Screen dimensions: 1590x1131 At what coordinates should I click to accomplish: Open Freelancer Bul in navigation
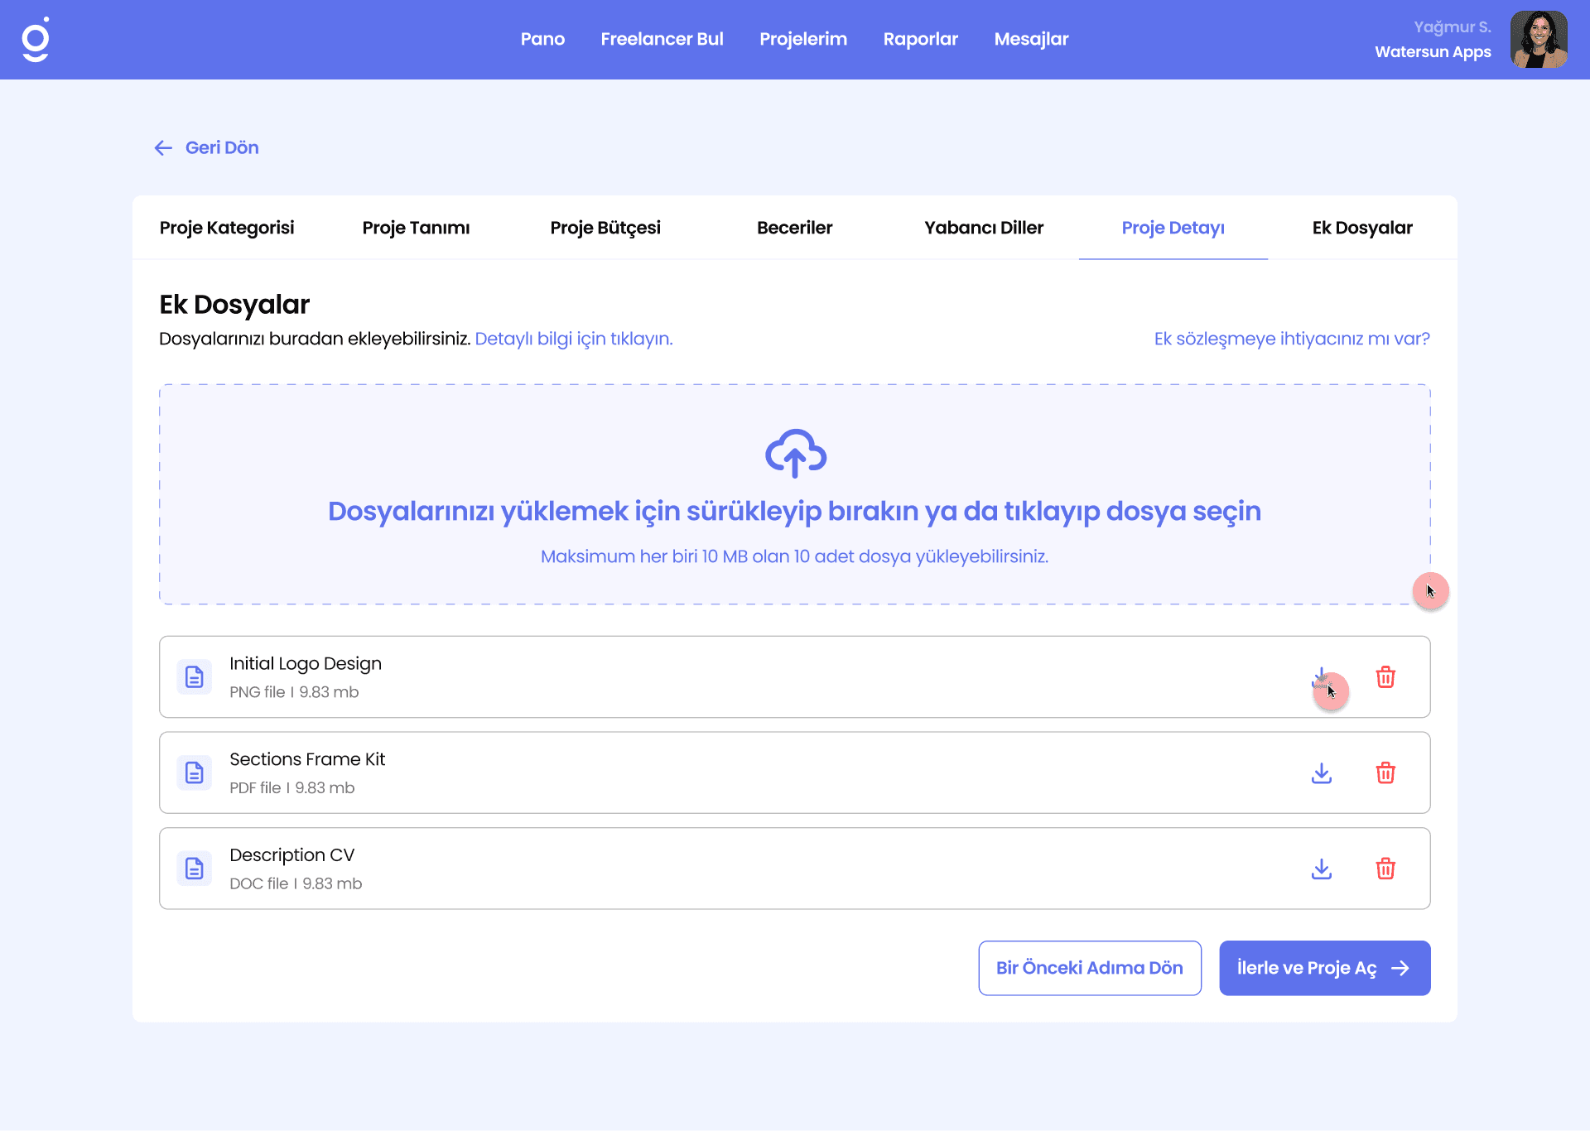point(662,39)
